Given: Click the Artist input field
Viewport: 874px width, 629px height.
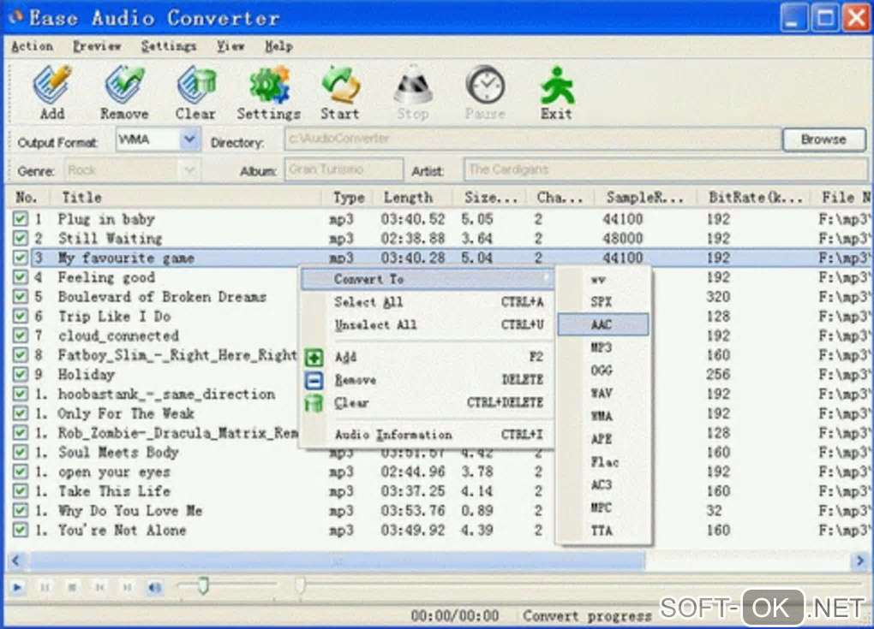Looking at the screenshot, I should pyautogui.click(x=664, y=169).
